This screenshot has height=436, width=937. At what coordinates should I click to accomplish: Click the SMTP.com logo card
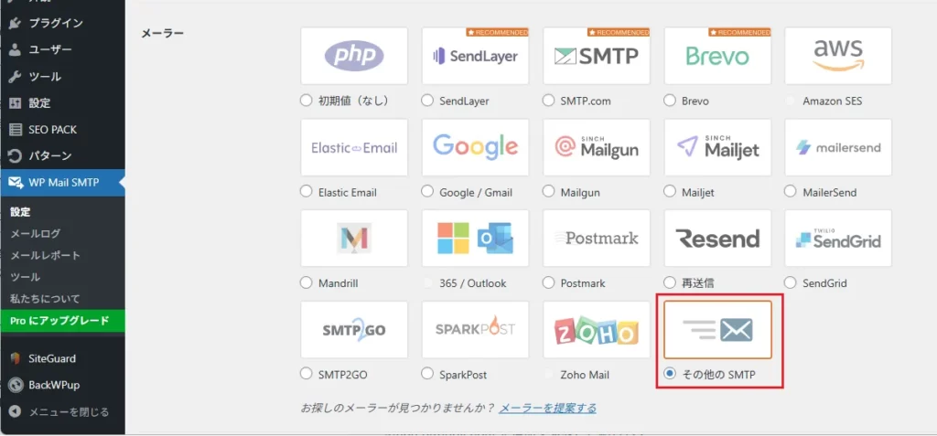[x=597, y=56]
